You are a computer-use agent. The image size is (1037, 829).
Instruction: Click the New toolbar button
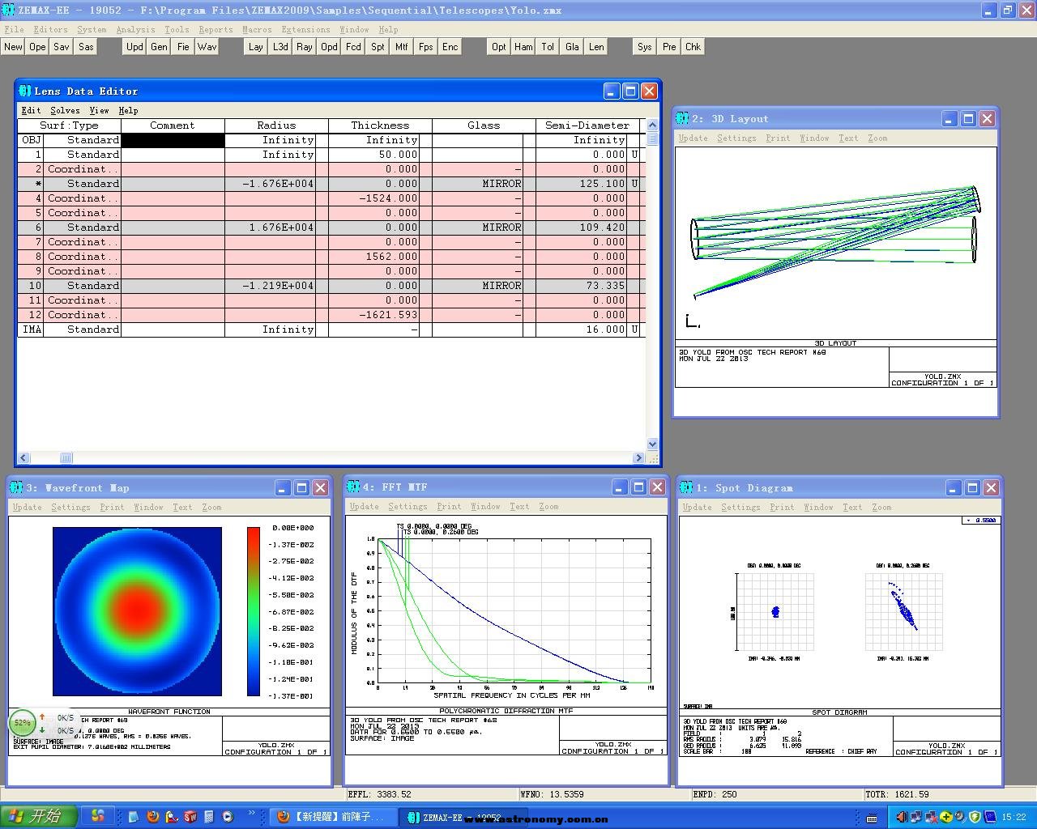pos(13,47)
